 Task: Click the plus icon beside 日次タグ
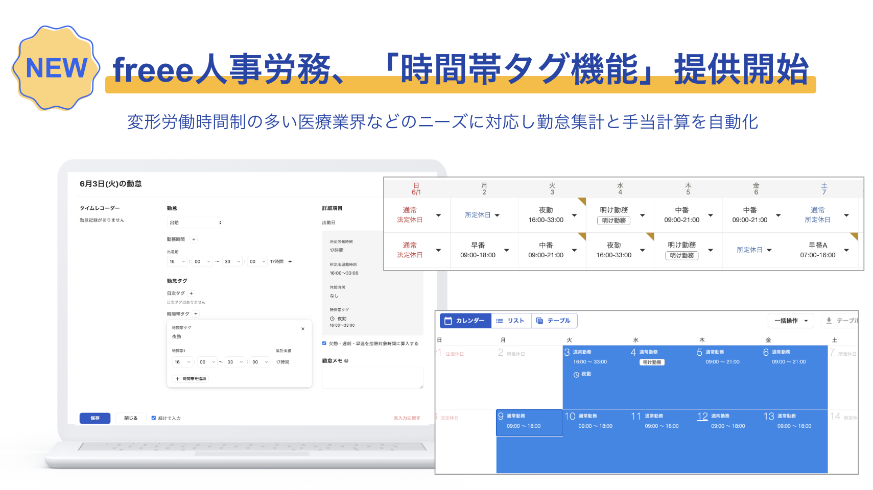[x=192, y=293]
